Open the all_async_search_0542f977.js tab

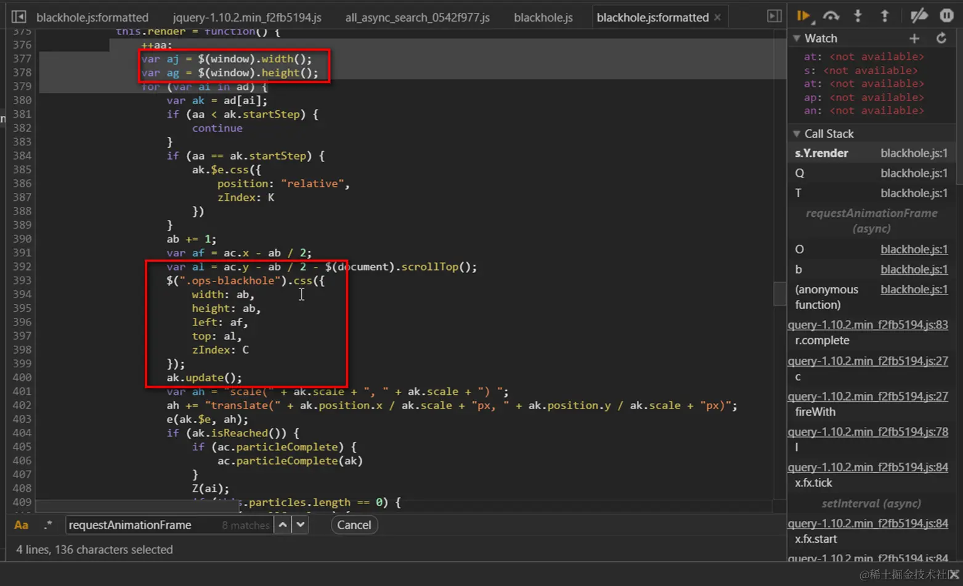click(x=417, y=17)
